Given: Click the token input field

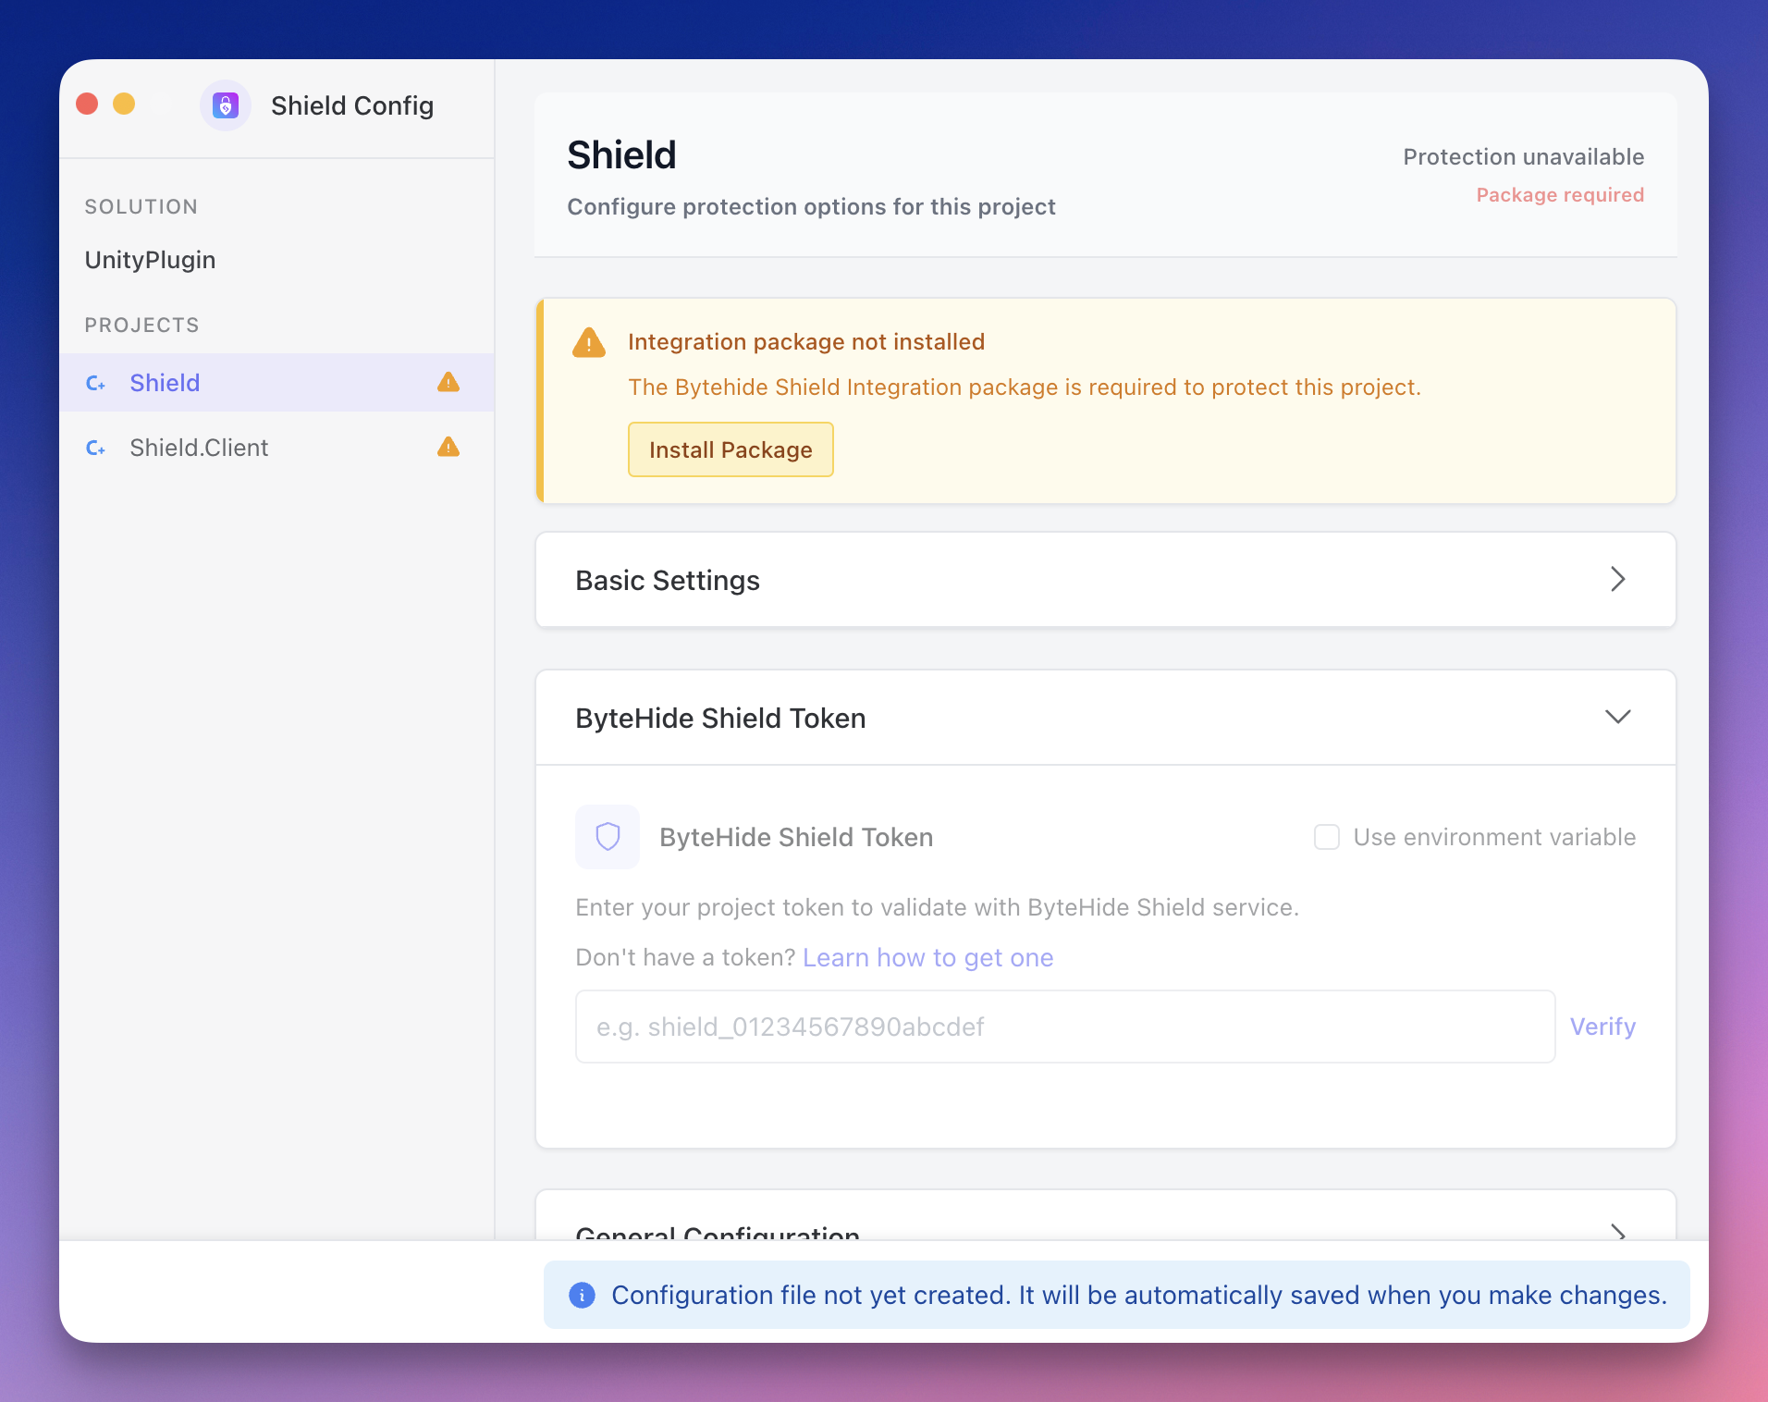Looking at the screenshot, I should [x=1063, y=1026].
